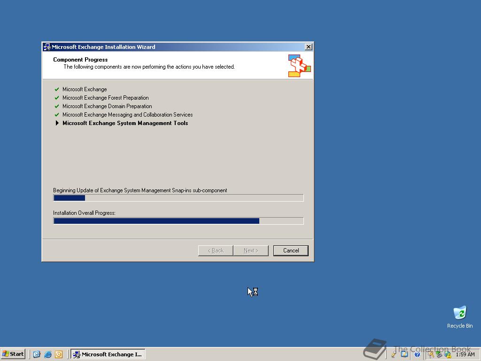
Task: Click the arrow beside System Management Tools
Action: [57, 123]
